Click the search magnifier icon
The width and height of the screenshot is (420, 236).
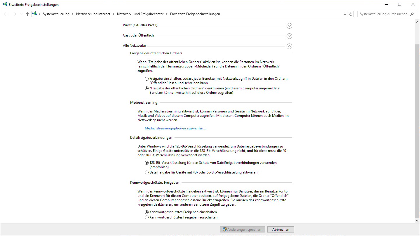point(412,14)
